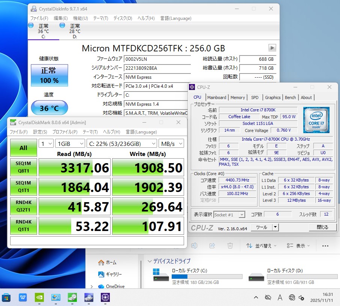
Task: Click the 正常 100 % health status box
Action: coord(49,75)
